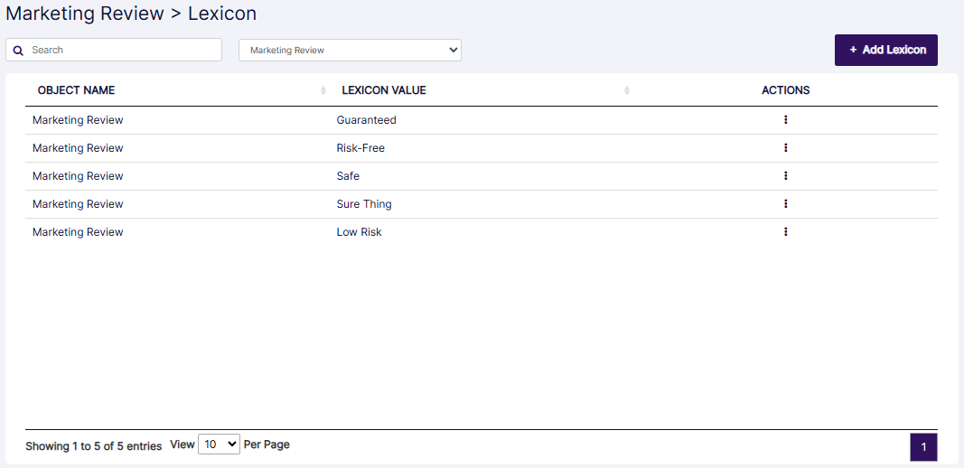The image size is (964, 468).
Task: Open actions menu for Low Risk row
Action: click(x=785, y=232)
